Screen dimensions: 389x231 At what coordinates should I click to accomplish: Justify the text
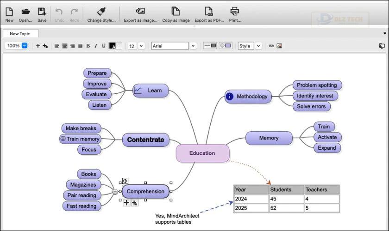click(80, 46)
